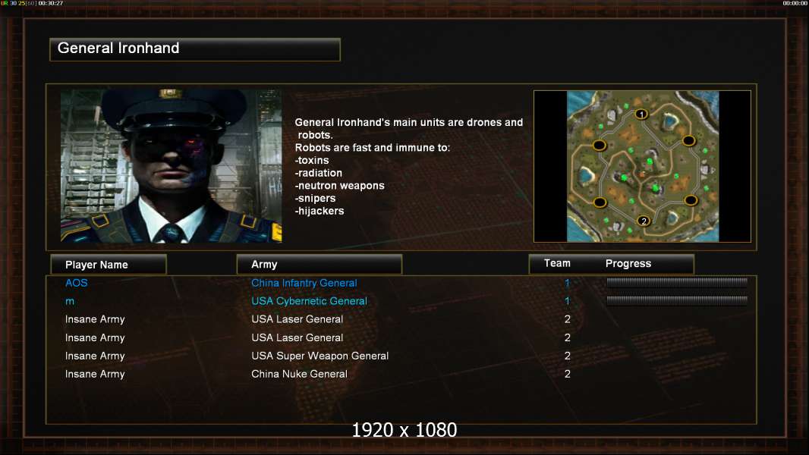Click China Infantry General army entry

click(304, 283)
